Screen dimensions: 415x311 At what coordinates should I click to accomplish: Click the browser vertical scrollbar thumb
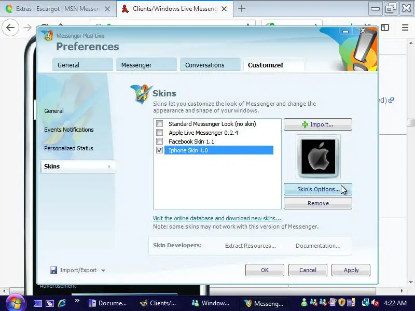410,122
